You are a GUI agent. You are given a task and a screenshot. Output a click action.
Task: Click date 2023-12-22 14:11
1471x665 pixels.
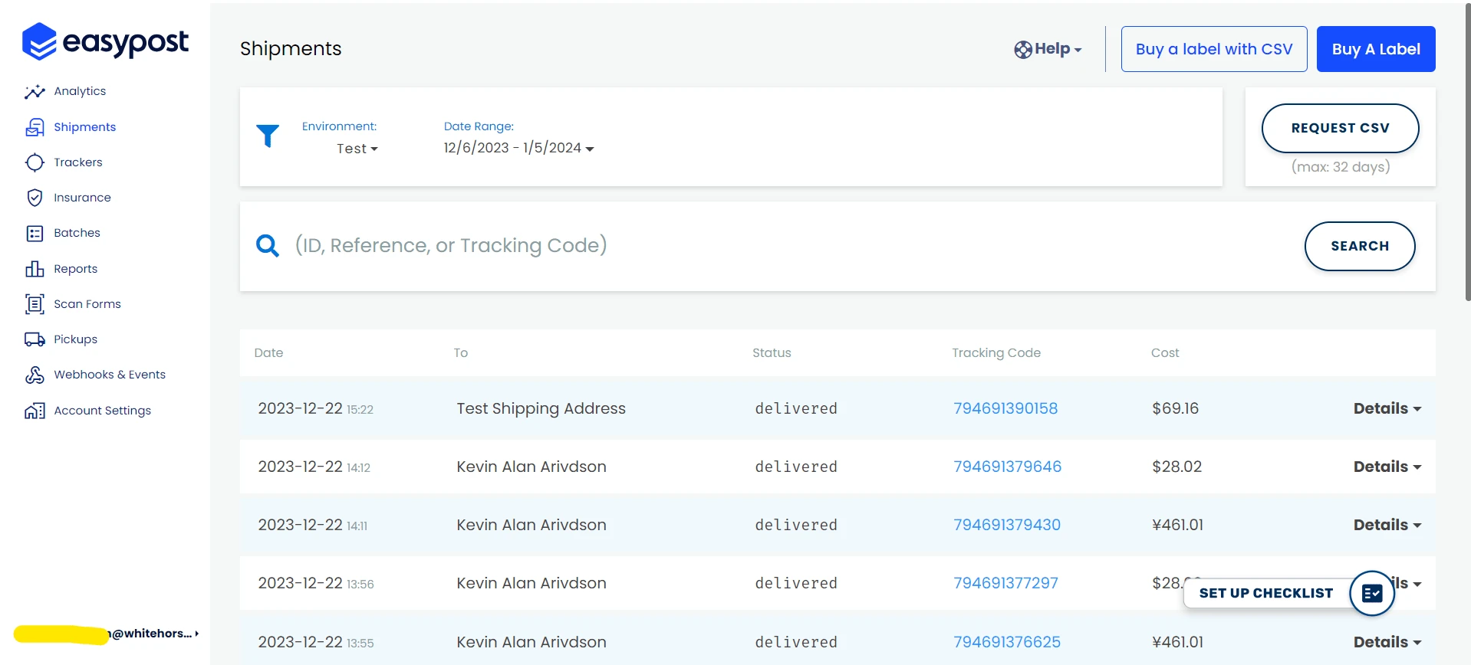(312, 525)
